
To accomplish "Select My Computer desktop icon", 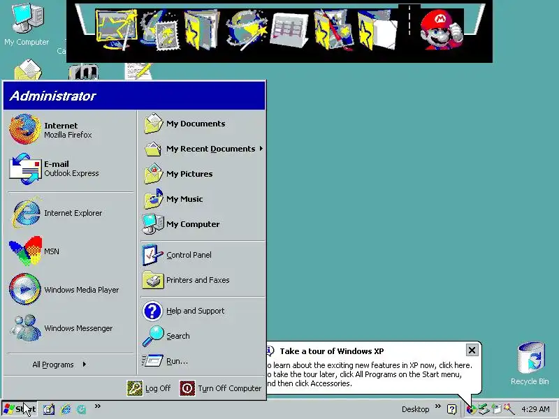I will [27, 24].
